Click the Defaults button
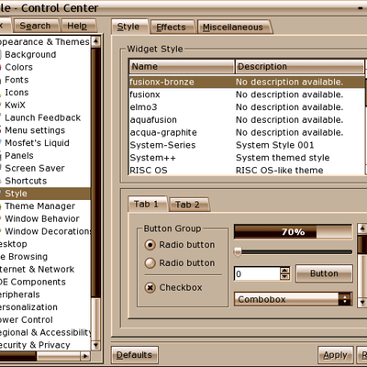 click(x=135, y=355)
